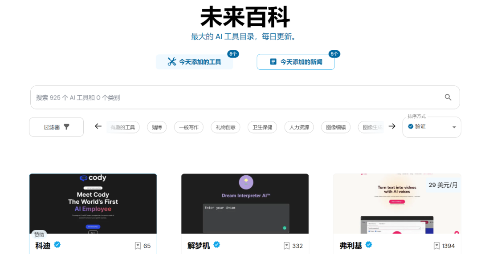This screenshot has width=481, height=254.
Task: Click the 5个 badge on news button
Action: pyautogui.click(x=334, y=54)
